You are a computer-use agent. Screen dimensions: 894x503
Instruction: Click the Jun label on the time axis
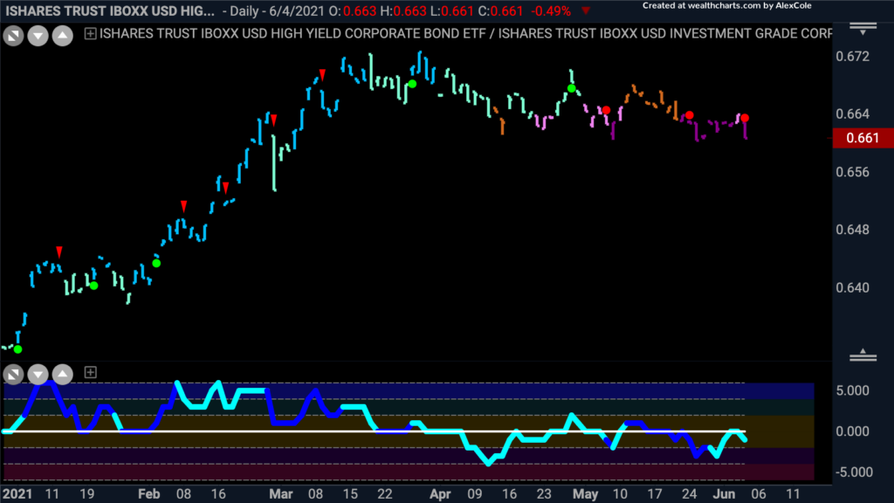point(725,494)
